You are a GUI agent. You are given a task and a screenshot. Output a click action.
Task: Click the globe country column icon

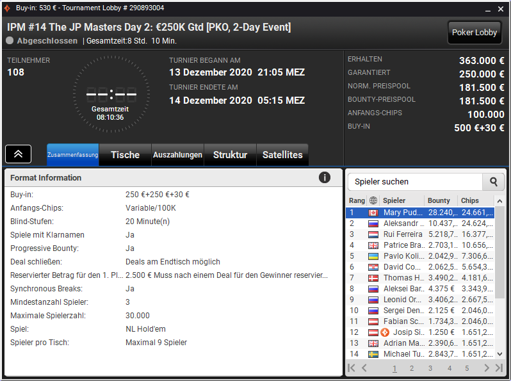pos(373,200)
